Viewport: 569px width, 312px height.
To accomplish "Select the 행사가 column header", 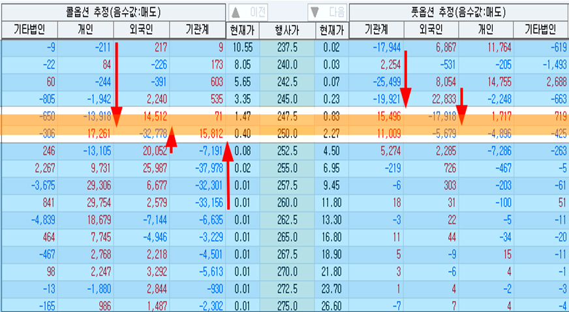I will [286, 29].
